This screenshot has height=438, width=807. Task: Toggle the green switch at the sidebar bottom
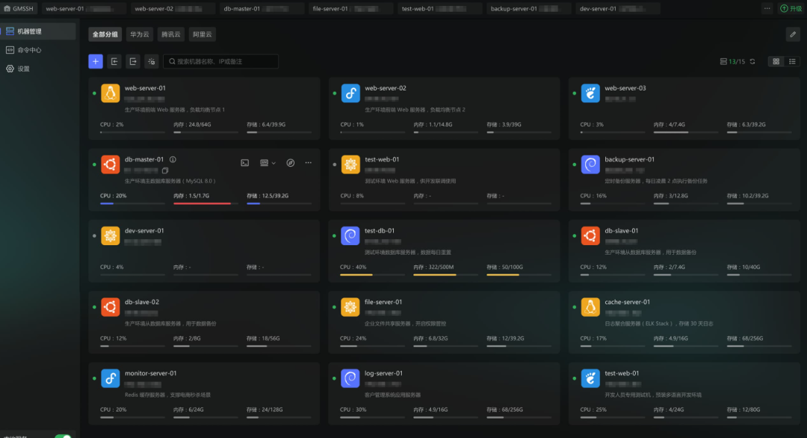(x=63, y=437)
